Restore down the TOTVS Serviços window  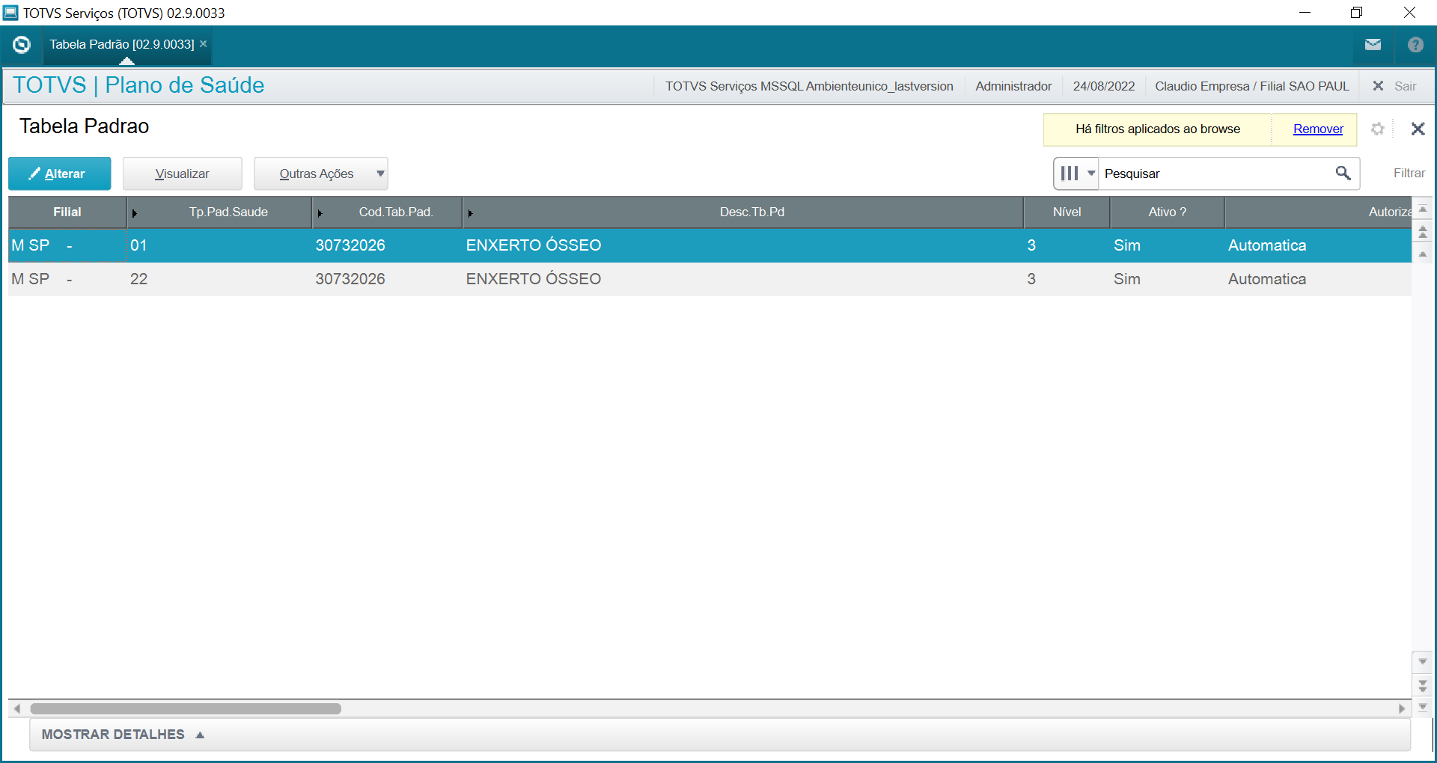click(x=1356, y=13)
